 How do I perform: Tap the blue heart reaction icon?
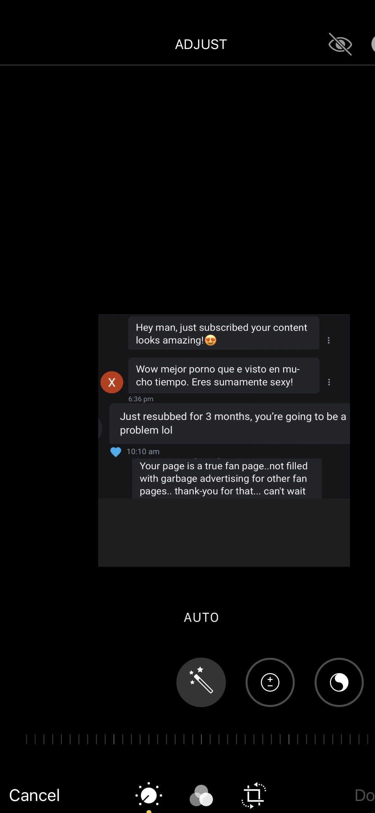coord(116,452)
